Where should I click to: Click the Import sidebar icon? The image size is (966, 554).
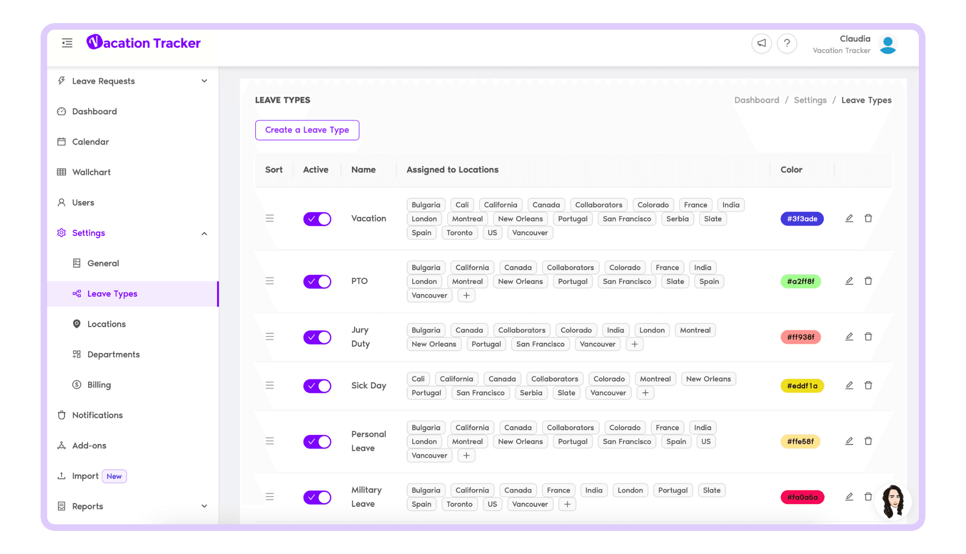62,476
